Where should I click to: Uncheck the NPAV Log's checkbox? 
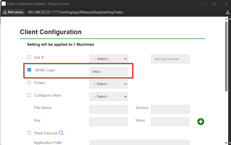(x=29, y=70)
